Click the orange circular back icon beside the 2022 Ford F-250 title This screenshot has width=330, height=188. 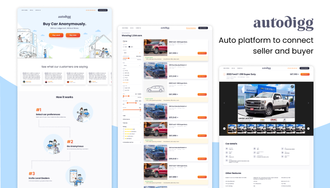coord(224,74)
